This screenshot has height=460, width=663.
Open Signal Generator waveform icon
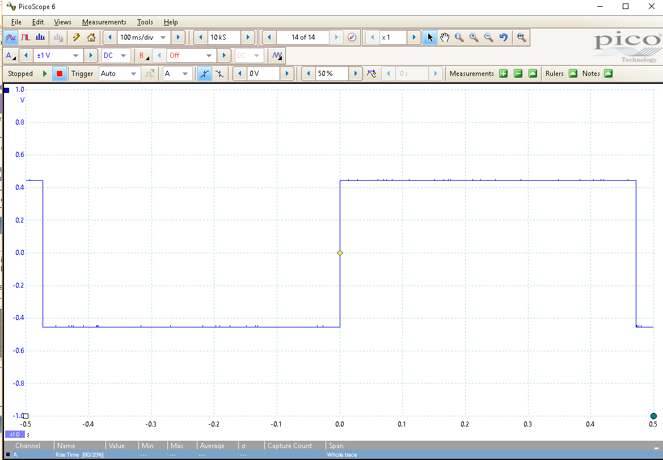(x=277, y=56)
